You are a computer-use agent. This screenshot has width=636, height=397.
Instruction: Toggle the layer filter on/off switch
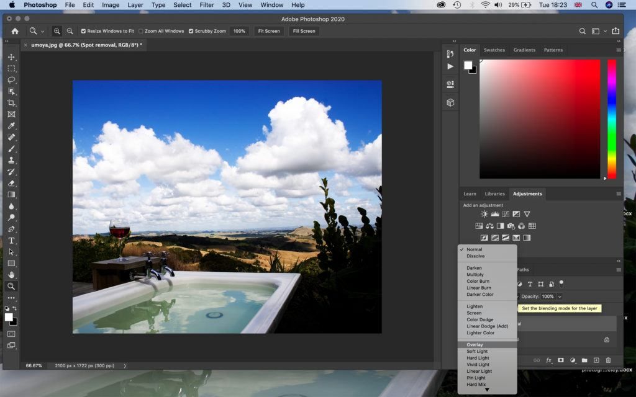pos(561,283)
